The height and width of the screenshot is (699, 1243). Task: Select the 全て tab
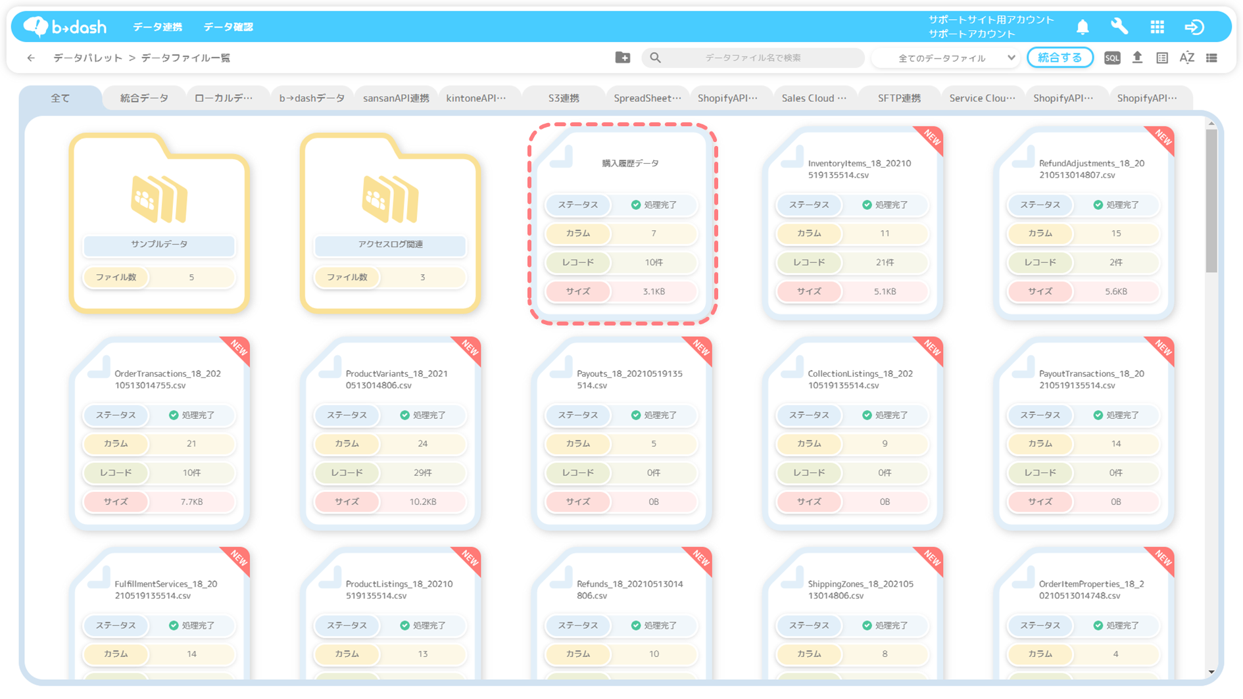coord(61,98)
